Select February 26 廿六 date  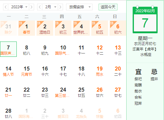[x=99, y=91]
